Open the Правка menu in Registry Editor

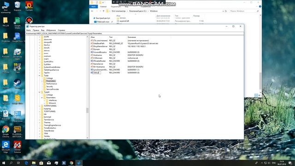36,30
